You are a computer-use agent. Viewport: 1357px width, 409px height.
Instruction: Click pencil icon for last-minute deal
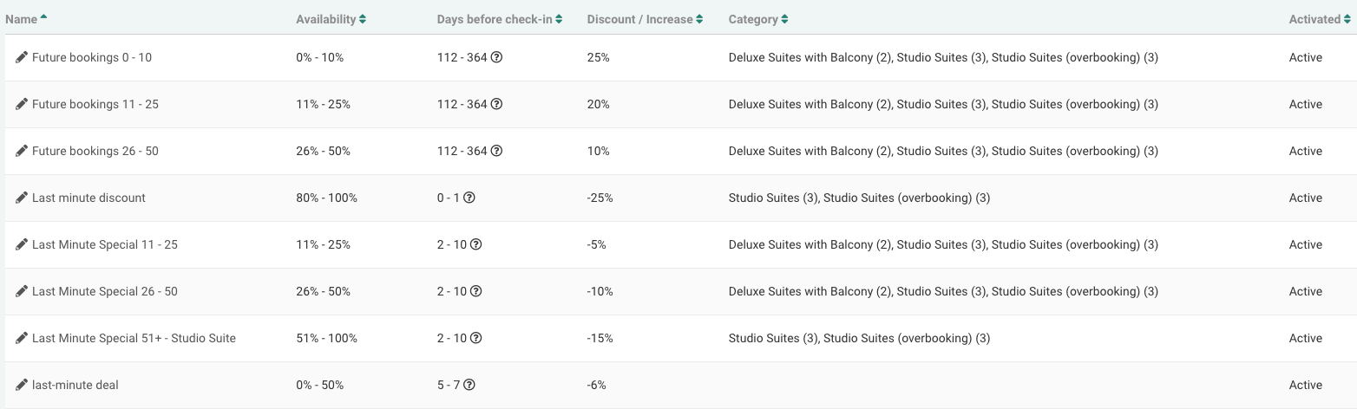coord(22,385)
